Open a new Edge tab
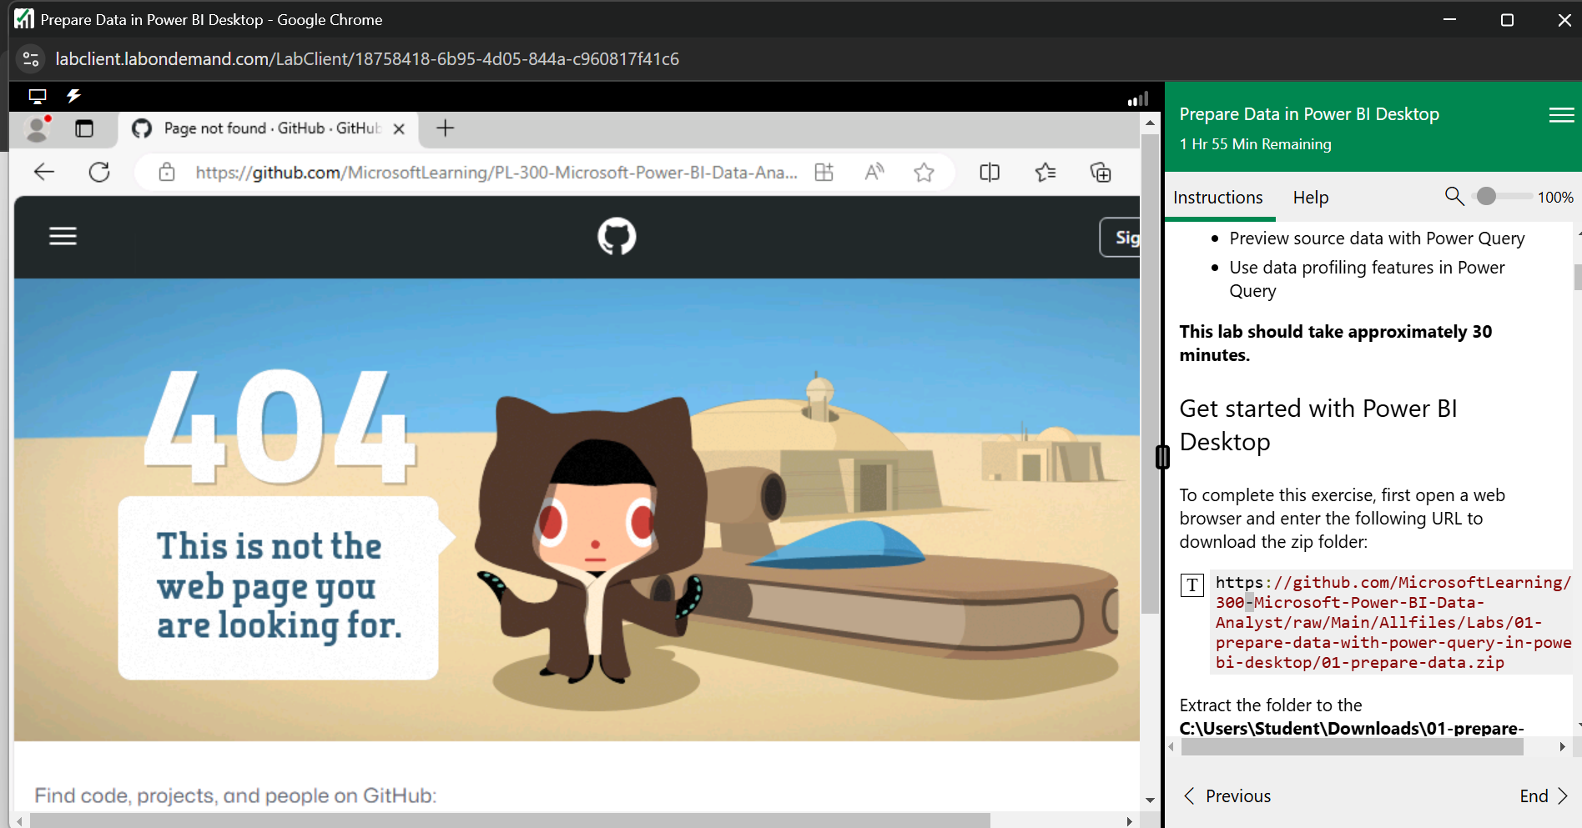1582x828 pixels. click(x=446, y=128)
